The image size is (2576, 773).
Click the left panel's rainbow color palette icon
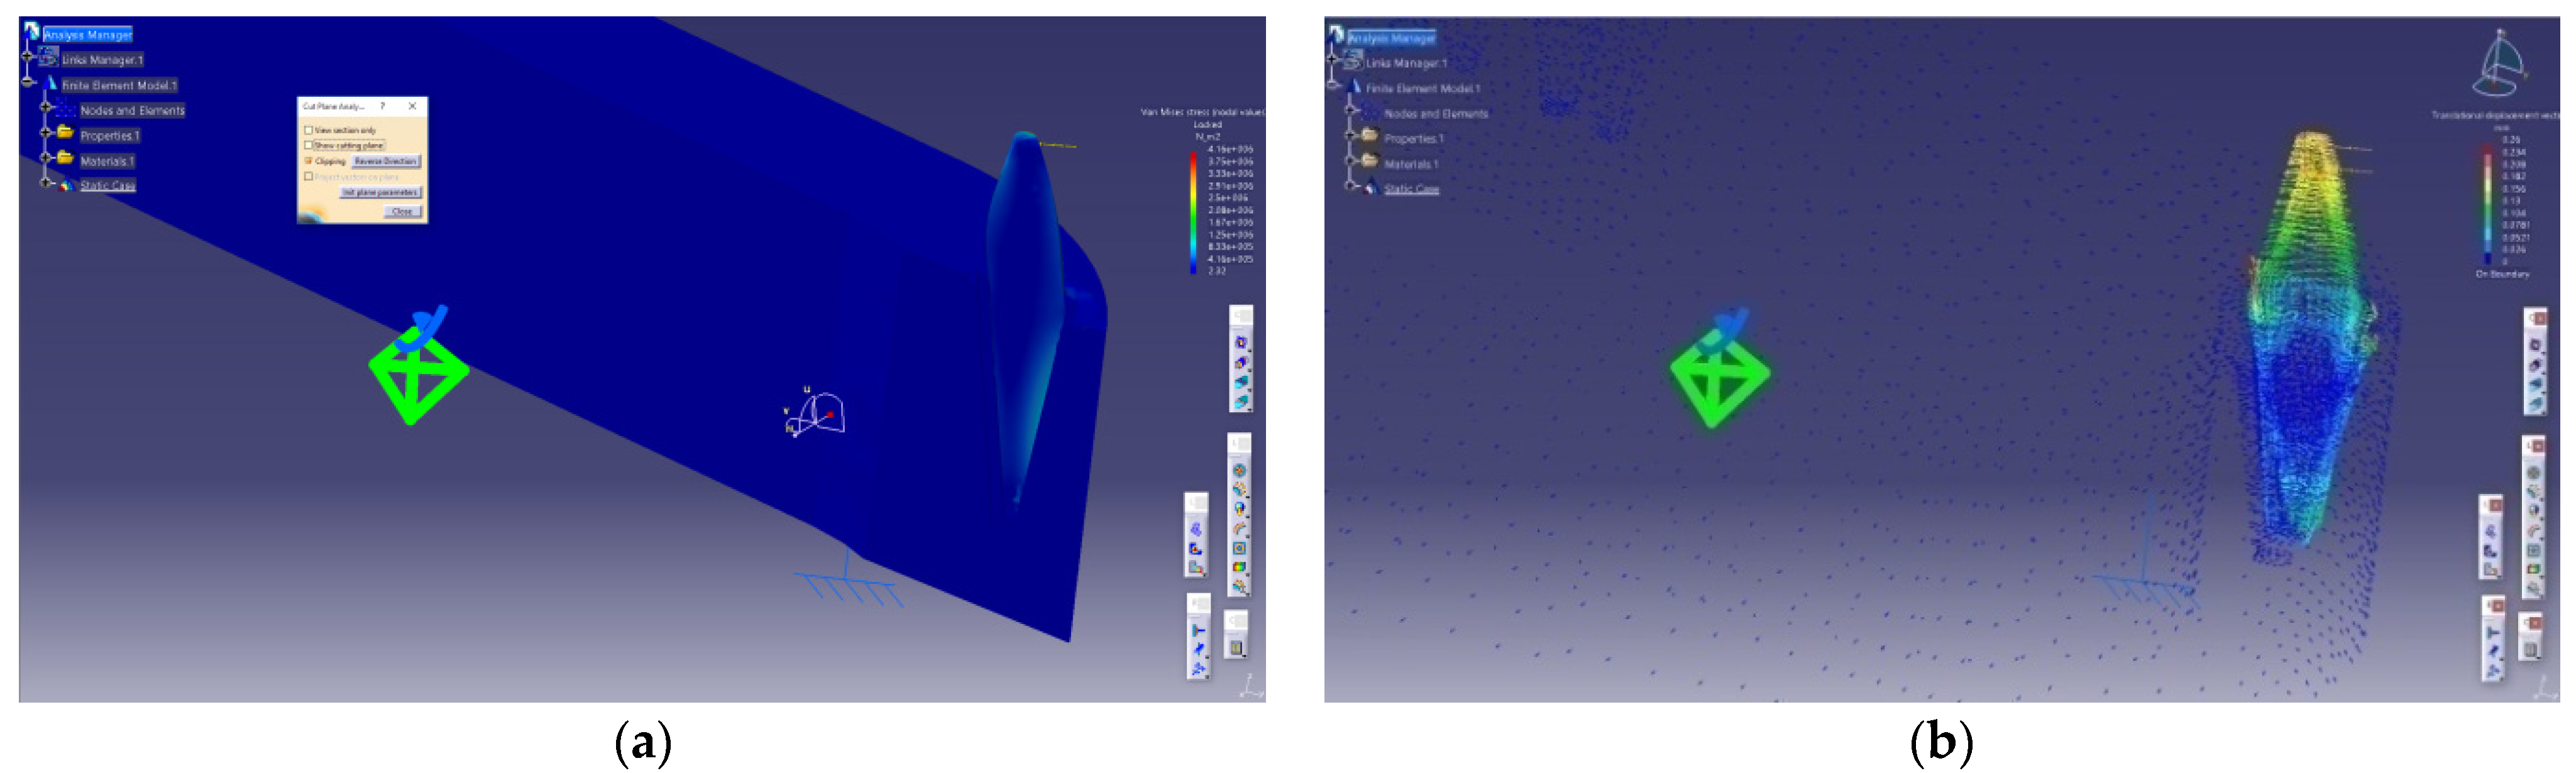pyautogui.click(x=1239, y=567)
